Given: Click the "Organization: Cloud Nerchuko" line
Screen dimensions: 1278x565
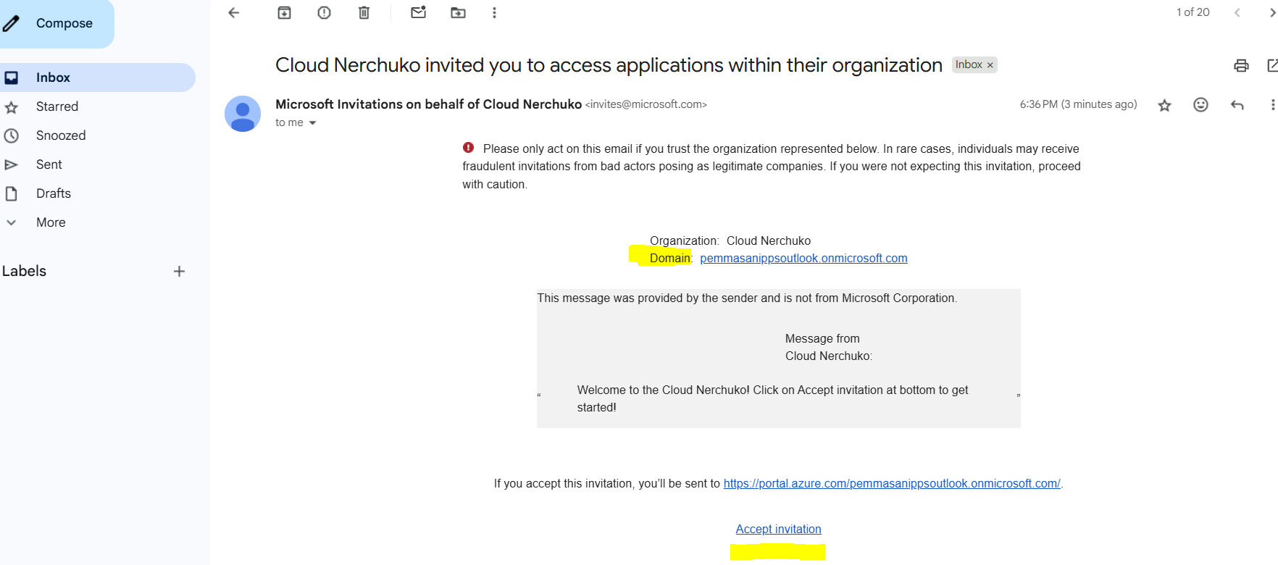Looking at the screenshot, I should point(730,241).
